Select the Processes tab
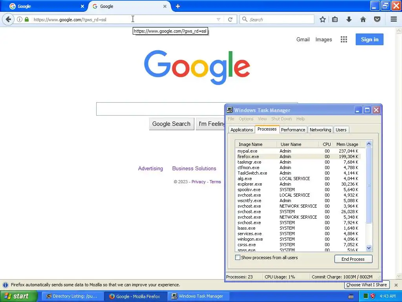Screen dimensions: 402x302 click(x=267, y=129)
